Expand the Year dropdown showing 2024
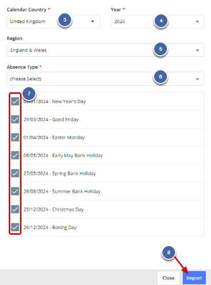This screenshot has height=285, width=211. (157, 22)
